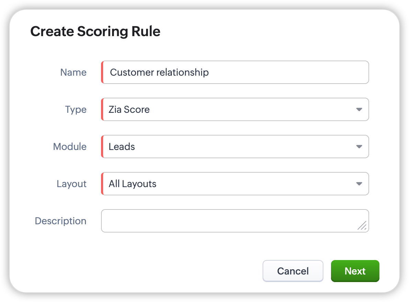Image resolution: width=409 pixels, height=302 pixels.
Task: Expand the Leads module dropdown
Action: [x=235, y=147]
